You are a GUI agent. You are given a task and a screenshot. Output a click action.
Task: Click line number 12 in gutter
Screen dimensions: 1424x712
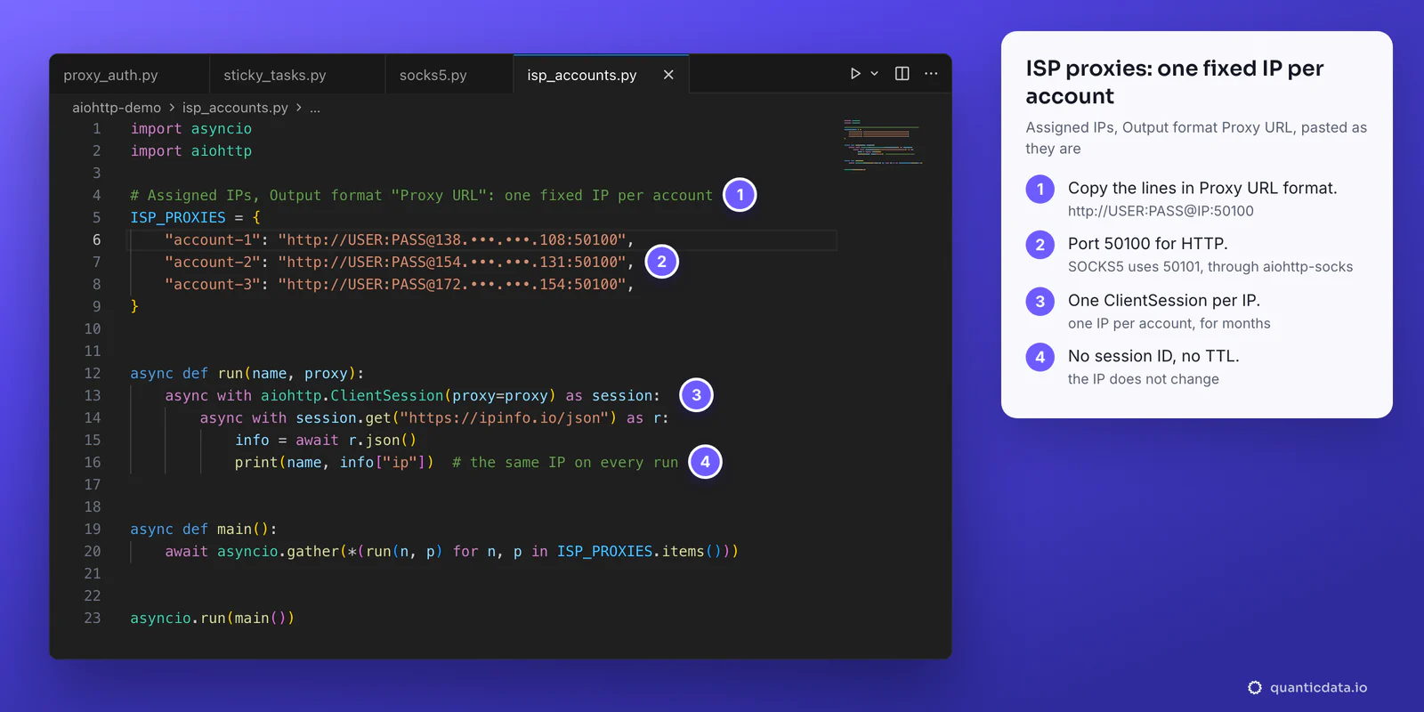click(x=93, y=373)
